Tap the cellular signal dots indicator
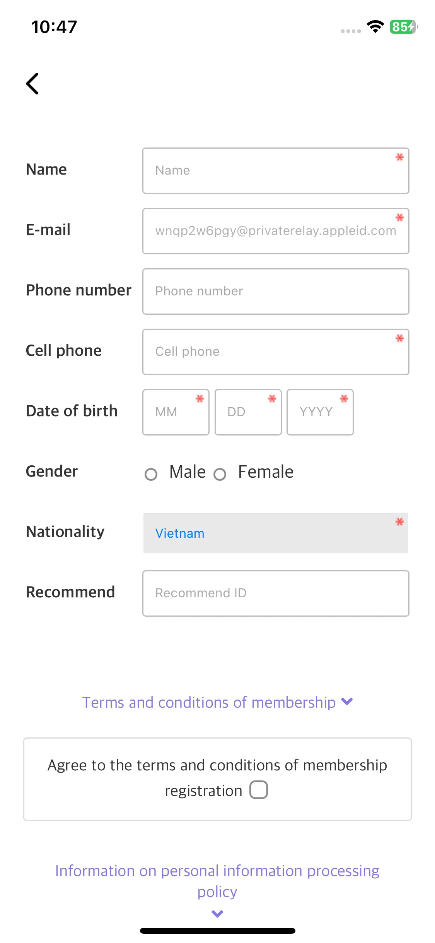 [351, 31]
